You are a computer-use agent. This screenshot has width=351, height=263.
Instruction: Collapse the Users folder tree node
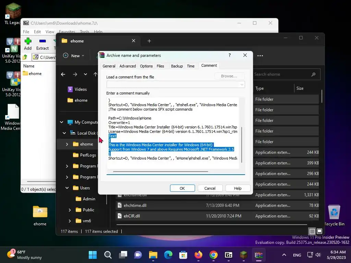[67, 188]
